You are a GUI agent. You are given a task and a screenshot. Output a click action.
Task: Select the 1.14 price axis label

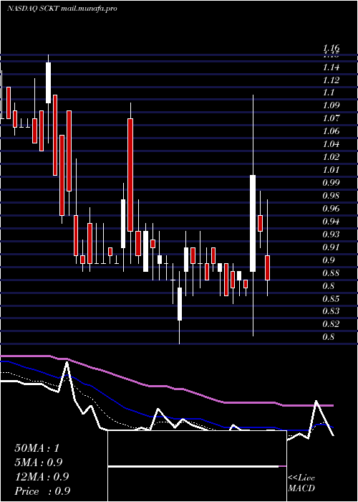332,67
